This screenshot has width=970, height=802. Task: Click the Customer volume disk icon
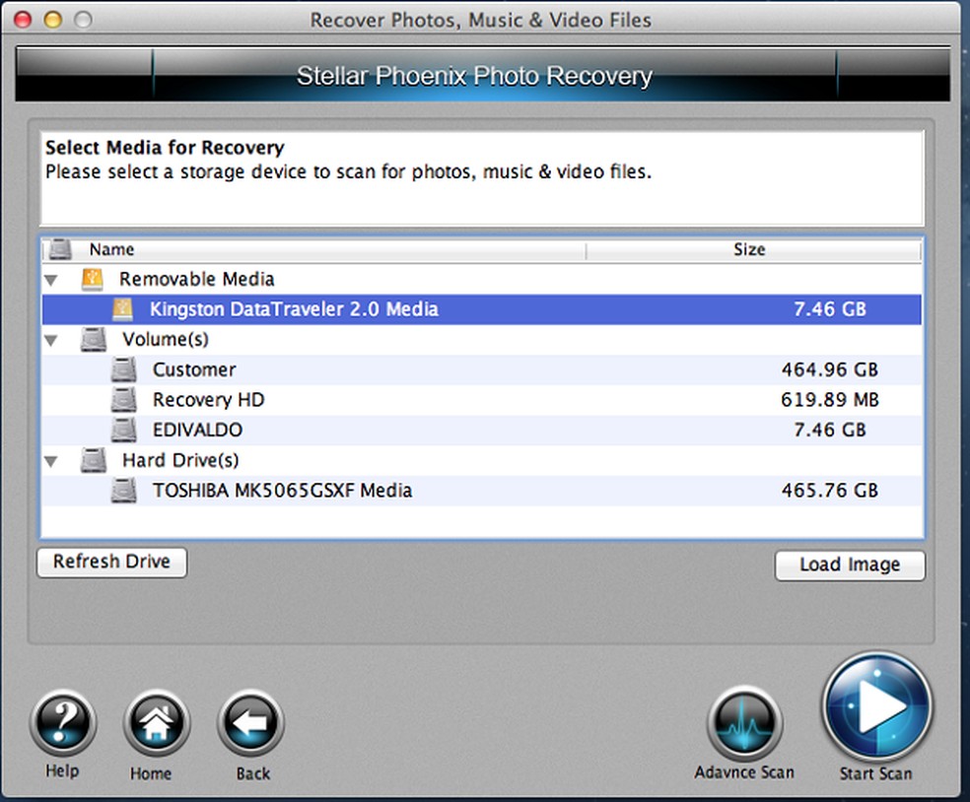click(x=124, y=369)
